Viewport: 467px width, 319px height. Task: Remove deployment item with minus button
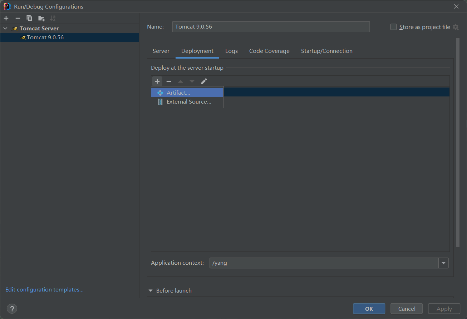[169, 81]
